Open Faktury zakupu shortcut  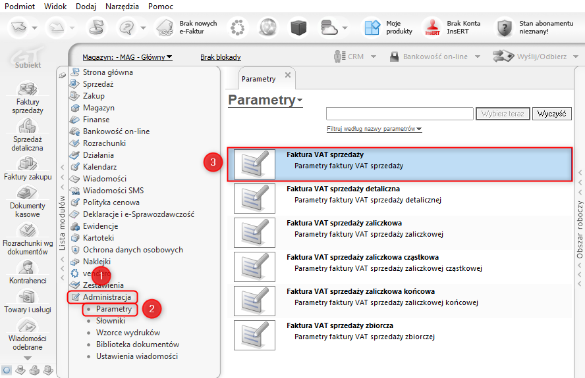tap(28, 168)
